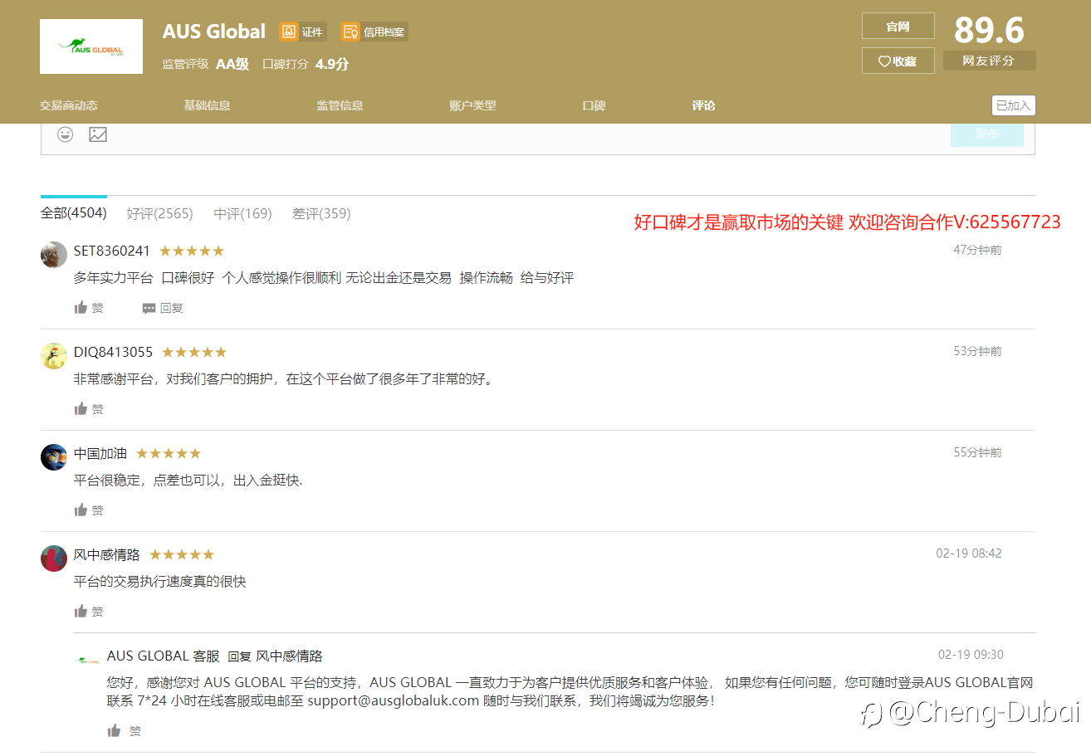
Task: Open 中国加油's user avatar
Action: (54, 457)
